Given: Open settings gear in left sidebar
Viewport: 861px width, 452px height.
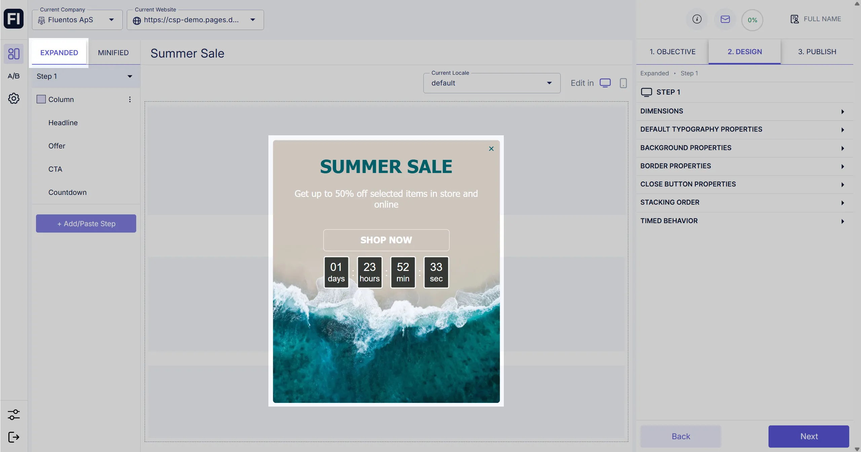Looking at the screenshot, I should pyautogui.click(x=13, y=98).
